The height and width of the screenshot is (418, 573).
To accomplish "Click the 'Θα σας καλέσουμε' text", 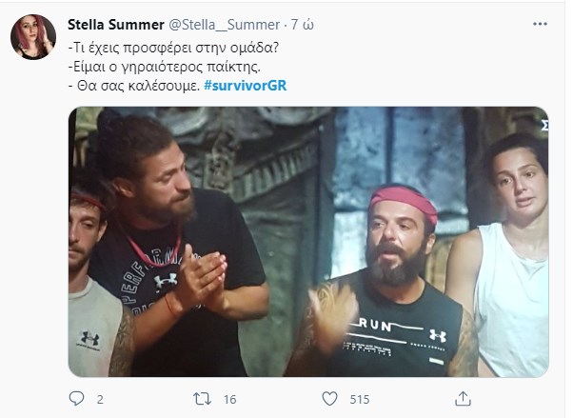I will (x=133, y=86).
